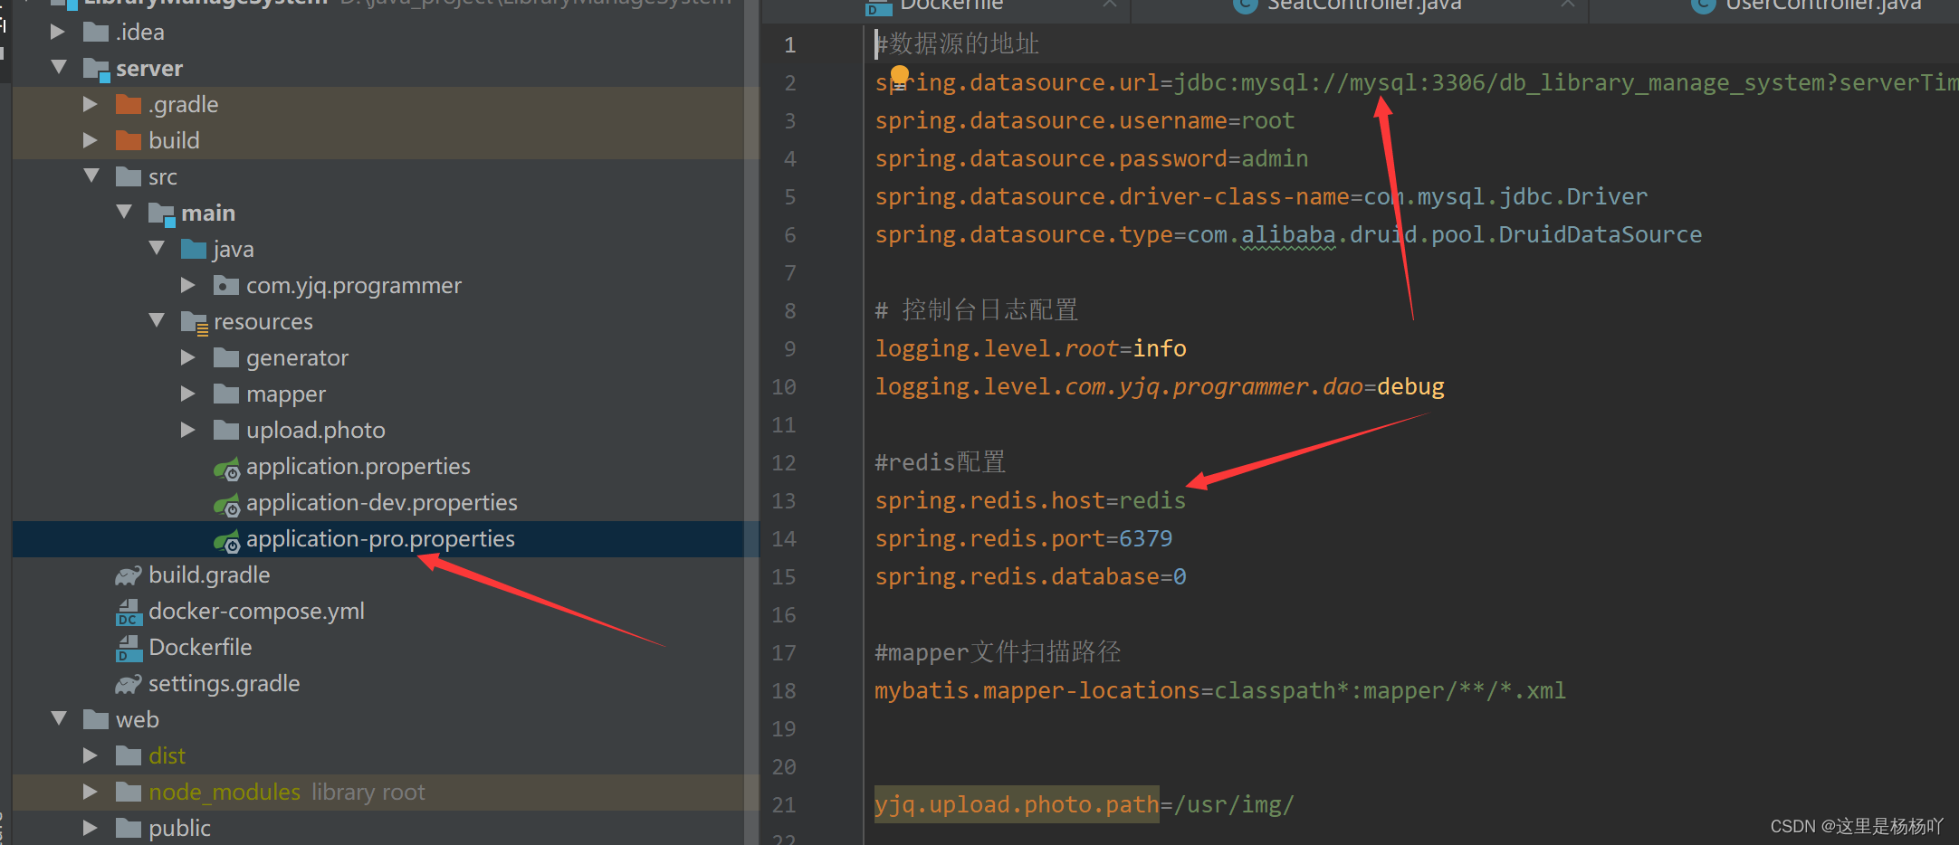Click the resources root folder icon
Image resolution: width=1959 pixels, height=845 pixels.
(194, 322)
